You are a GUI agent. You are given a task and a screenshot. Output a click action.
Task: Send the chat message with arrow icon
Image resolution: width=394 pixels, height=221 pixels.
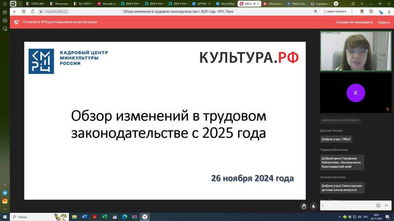pos(386,205)
